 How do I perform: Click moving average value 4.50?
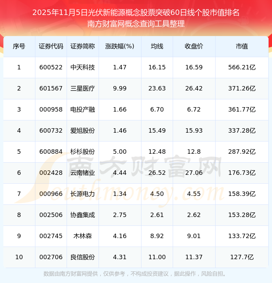click(157, 194)
